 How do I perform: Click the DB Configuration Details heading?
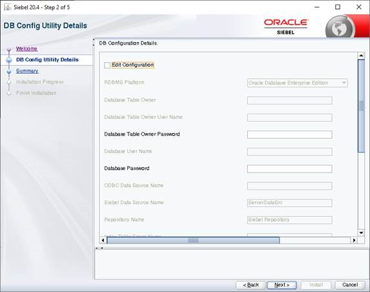(x=128, y=43)
